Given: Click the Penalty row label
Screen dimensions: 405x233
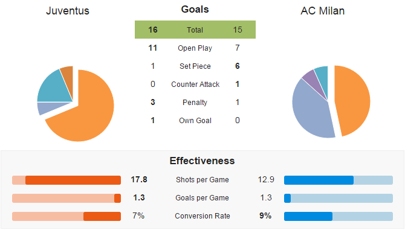Looking at the screenshot, I should (x=195, y=103).
